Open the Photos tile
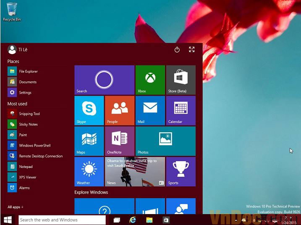The image size is (301, 225). (x=166, y=141)
